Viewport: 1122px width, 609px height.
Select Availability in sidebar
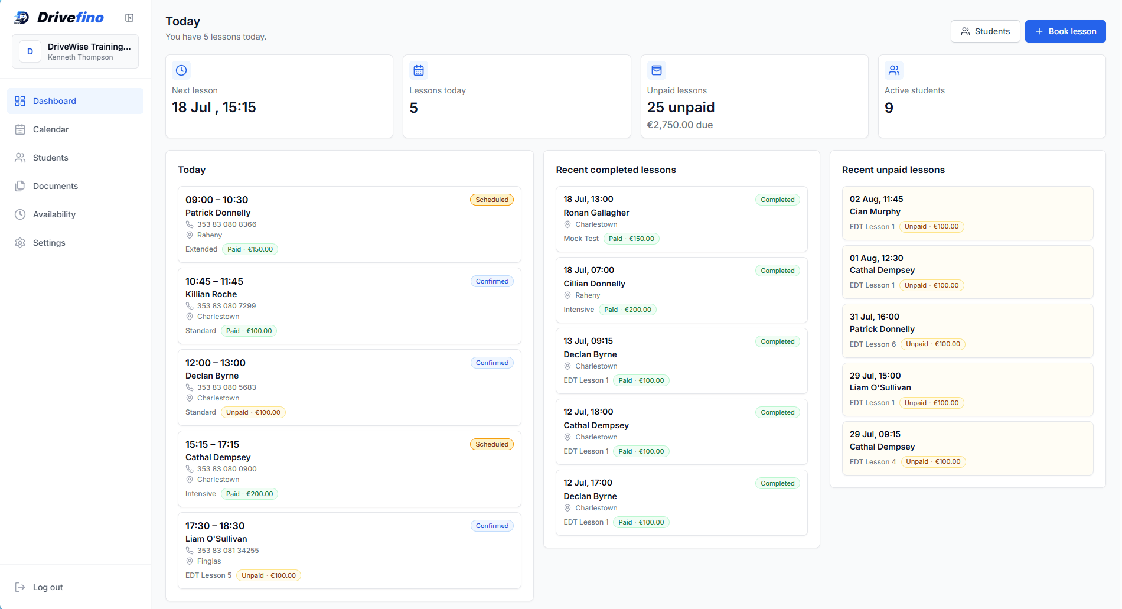point(75,214)
